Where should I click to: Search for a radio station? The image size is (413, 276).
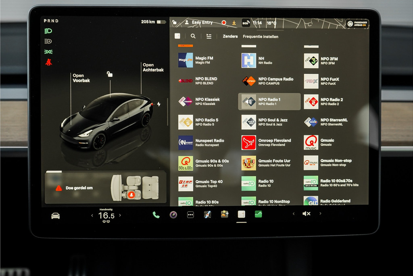coord(193,36)
